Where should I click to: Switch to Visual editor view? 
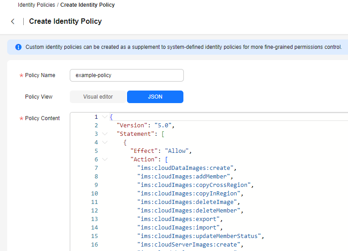coord(98,97)
